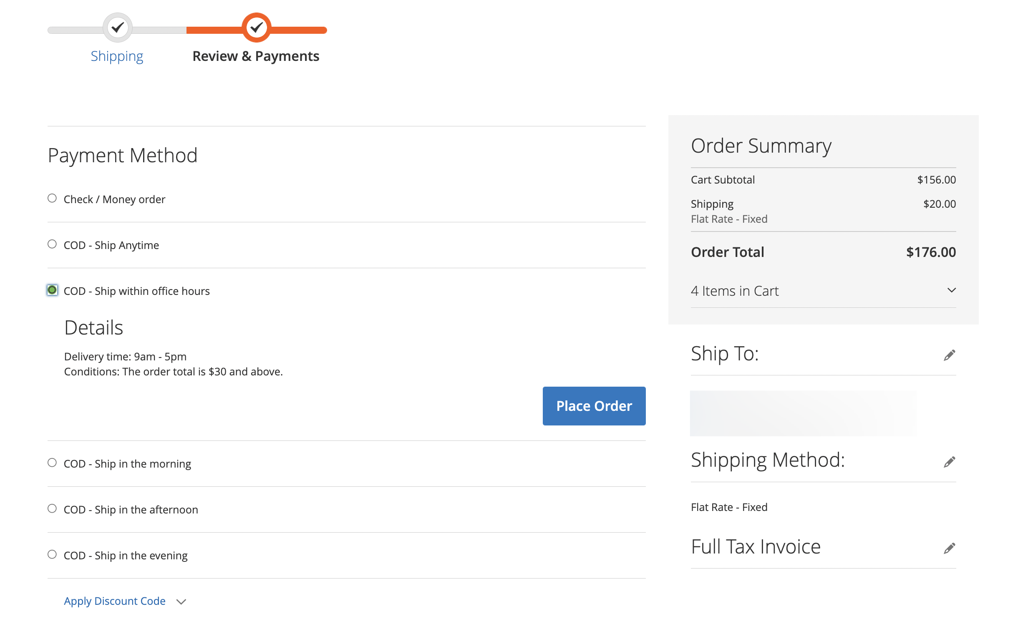Select COD - Ship in the evening

[52, 554]
